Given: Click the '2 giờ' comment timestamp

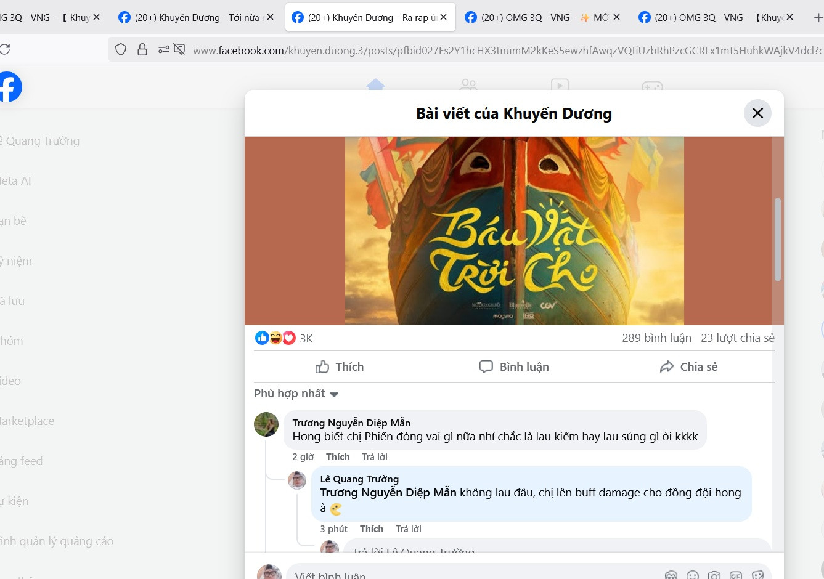Looking at the screenshot, I should 303,456.
